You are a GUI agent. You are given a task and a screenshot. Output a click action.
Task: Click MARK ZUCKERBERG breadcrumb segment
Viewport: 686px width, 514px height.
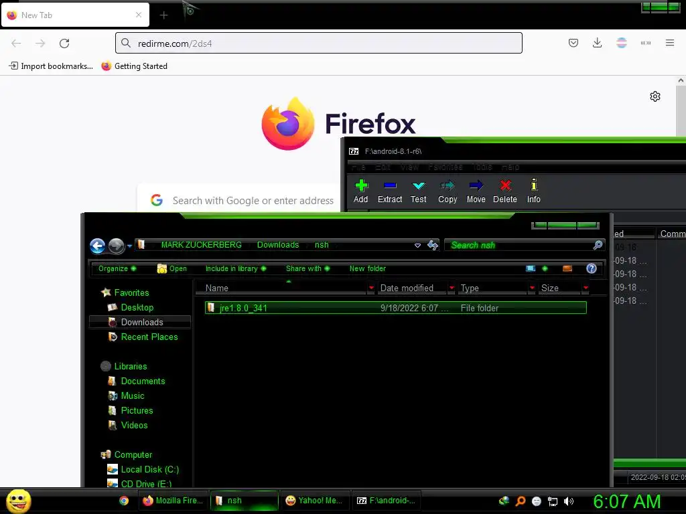click(x=201, y=245)
